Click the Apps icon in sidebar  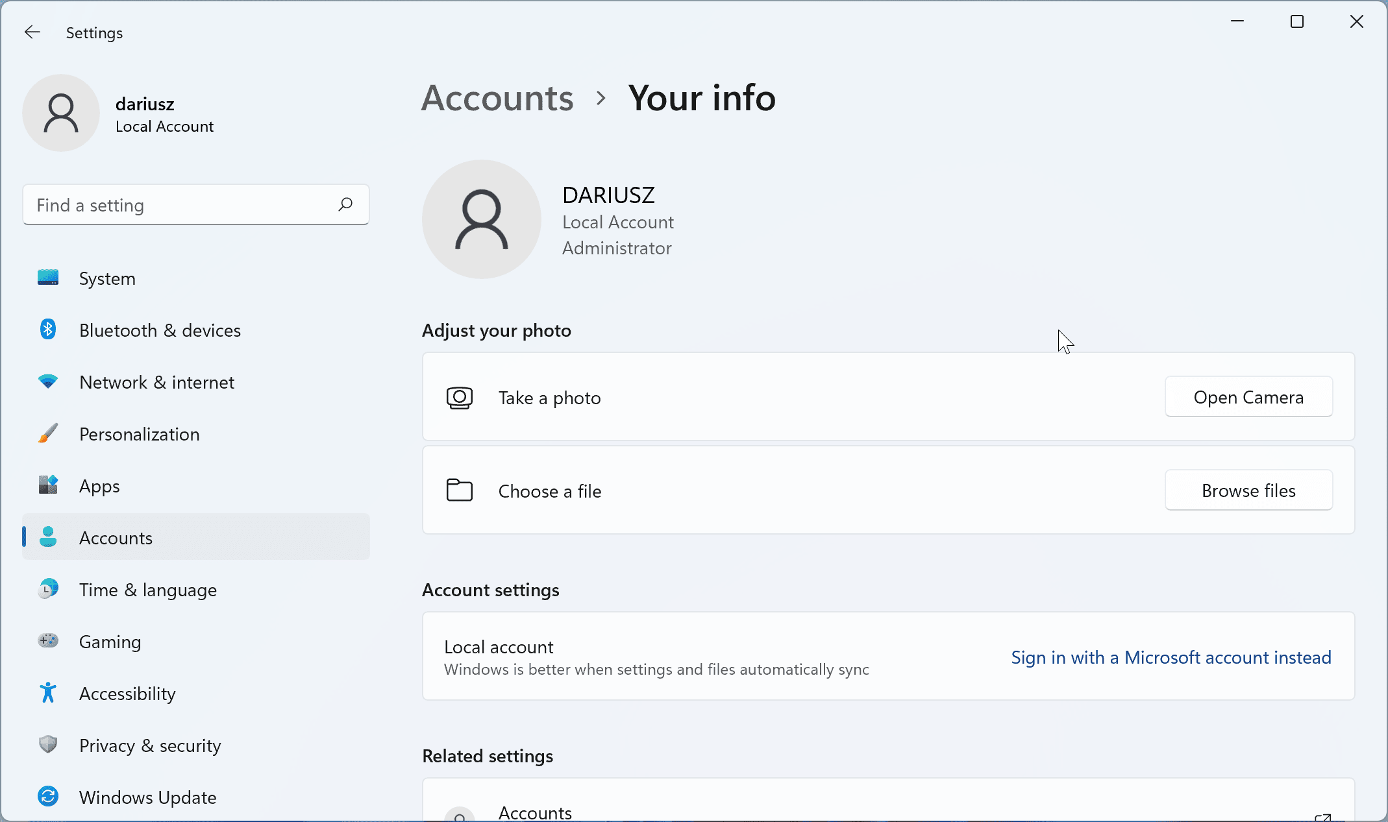click(x=48, y=485)
